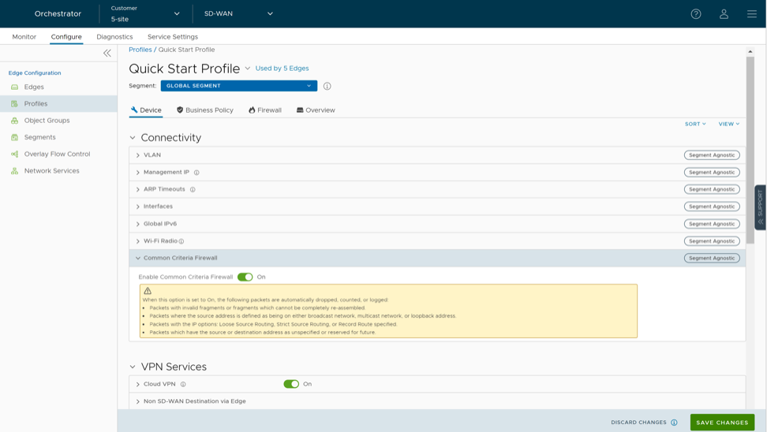The width and height of the screenshot is (767, 432).
Task: Collapse the left sidebar panel
Action: [x=107, y=53]
